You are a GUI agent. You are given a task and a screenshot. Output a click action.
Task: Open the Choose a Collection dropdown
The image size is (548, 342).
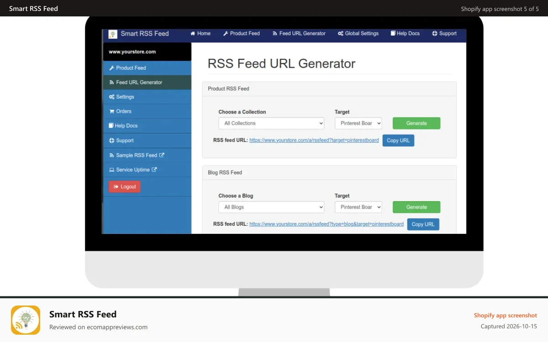click(x=271, y=123)
